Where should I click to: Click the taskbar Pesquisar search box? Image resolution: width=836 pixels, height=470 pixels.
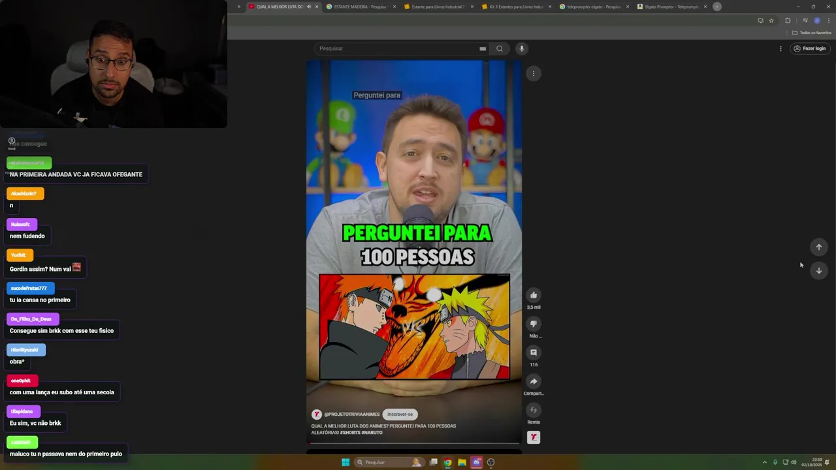[389, 462]
